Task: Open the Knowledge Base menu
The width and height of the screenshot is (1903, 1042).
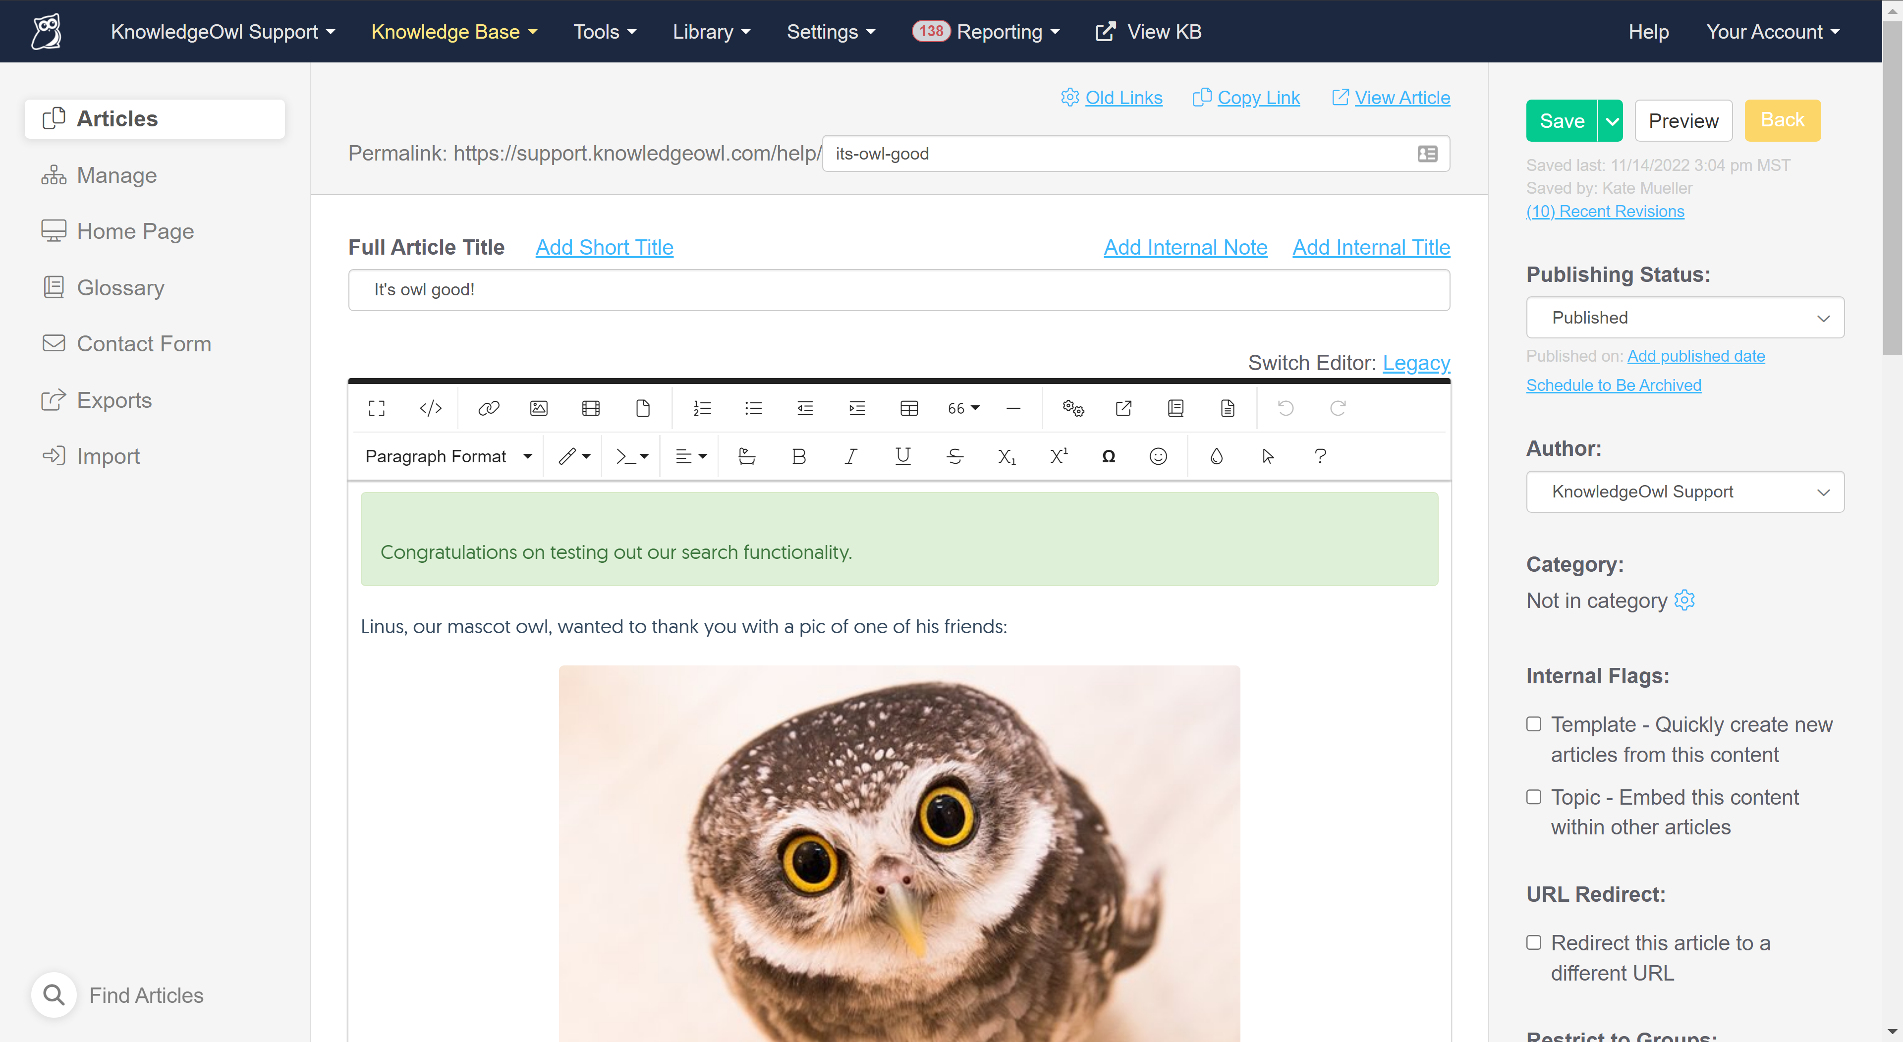Action: pyautogui.click(x=453, y=31)
